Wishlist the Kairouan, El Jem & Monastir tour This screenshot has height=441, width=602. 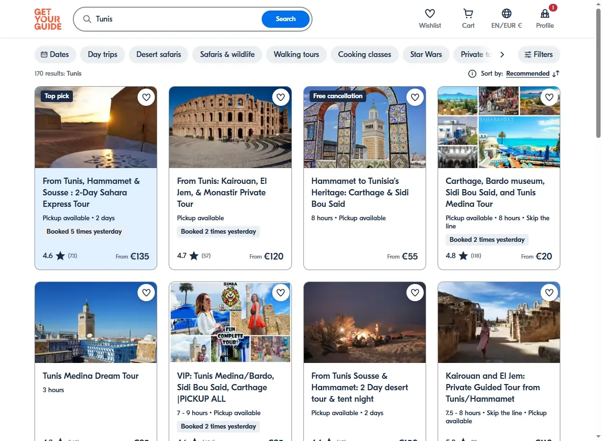coord(280,98)
